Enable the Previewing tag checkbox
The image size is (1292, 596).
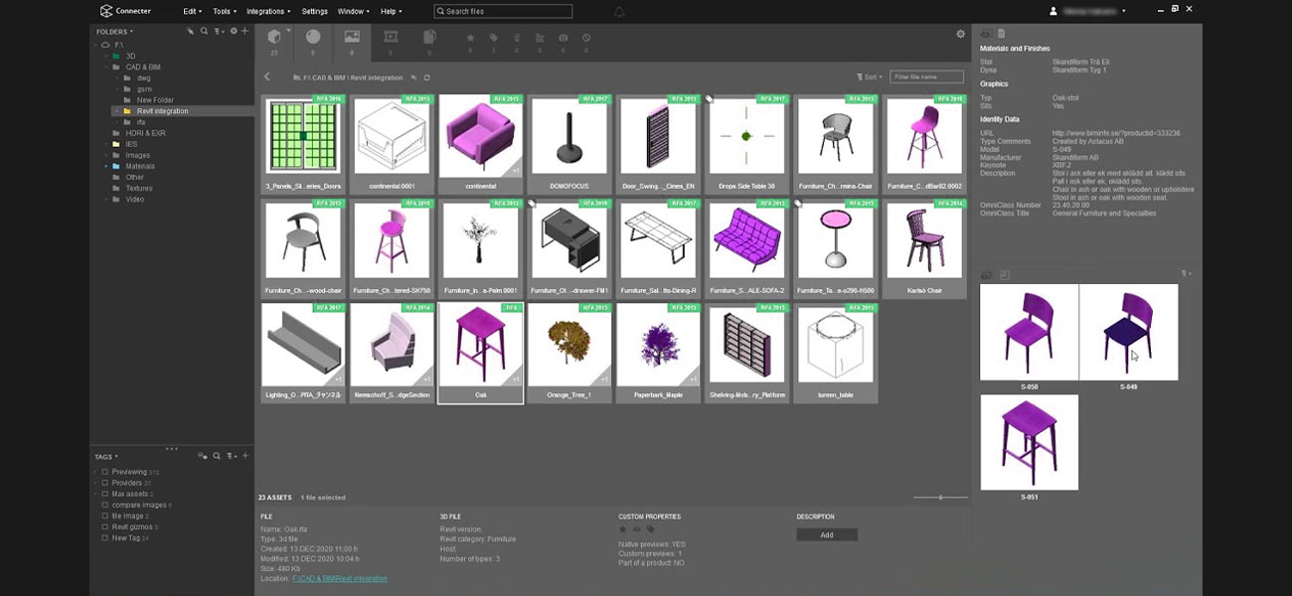coord(105,472)
